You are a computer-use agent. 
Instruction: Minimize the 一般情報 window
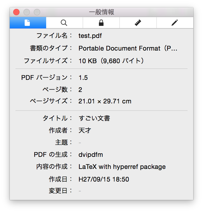(27, 12)
